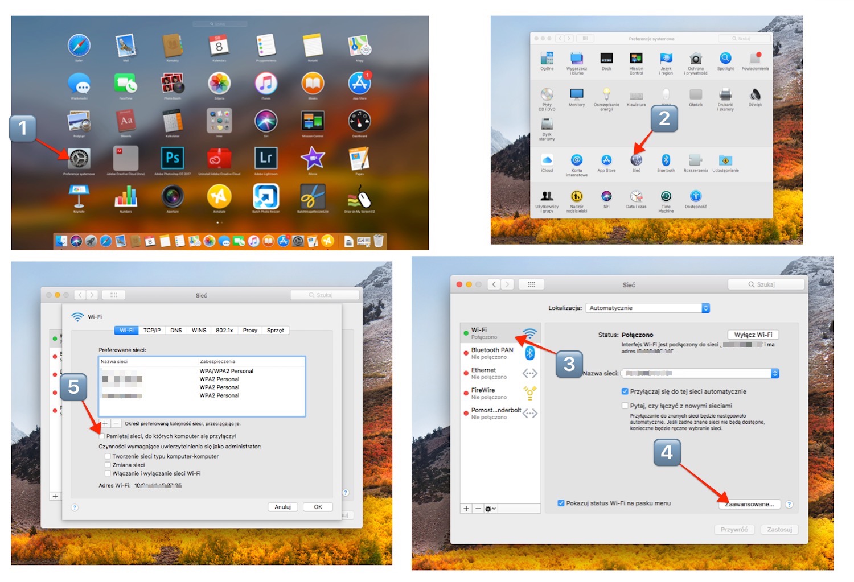
Task: Toggle 'Pamiętaj sieci' checkbox
Action: 102,436
